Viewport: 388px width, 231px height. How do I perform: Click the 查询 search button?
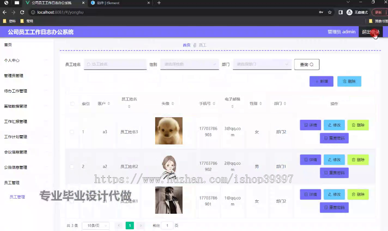click(307, 64)
